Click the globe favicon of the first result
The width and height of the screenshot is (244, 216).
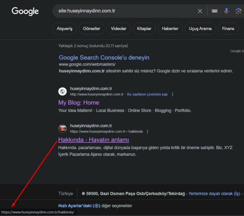pos(62,91)
